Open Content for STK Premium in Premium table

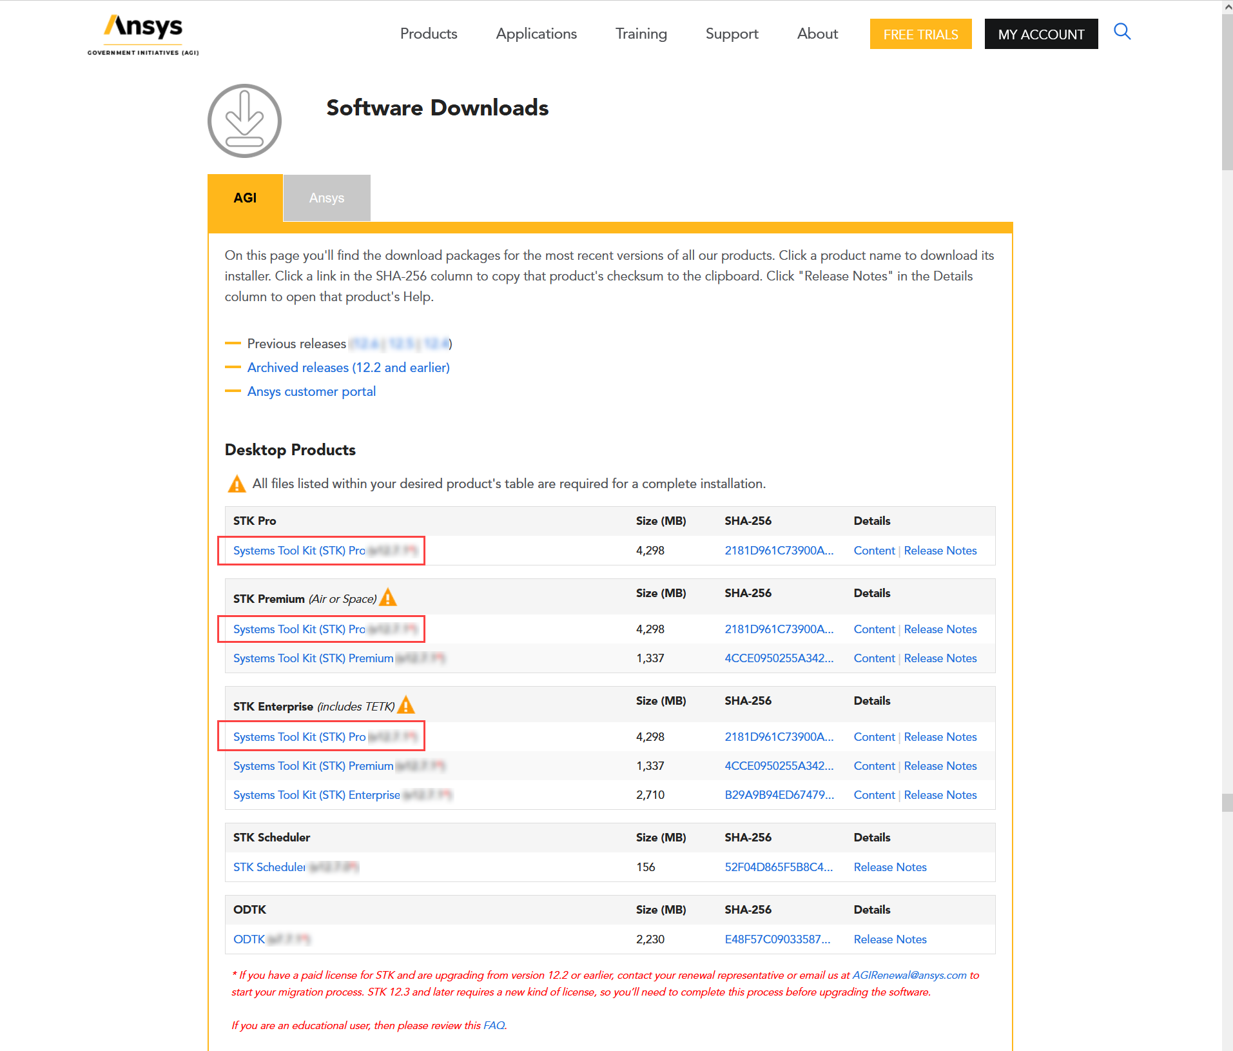click(x=875, y=658)
